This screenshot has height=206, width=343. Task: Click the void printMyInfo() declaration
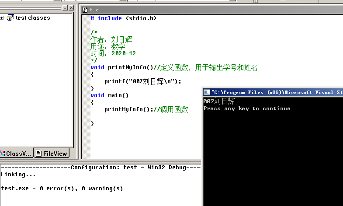coord(122,67)
